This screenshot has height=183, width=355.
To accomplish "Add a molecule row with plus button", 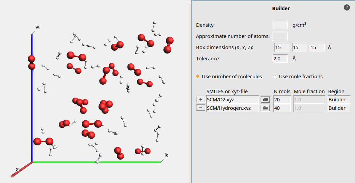I will (201, 100).
